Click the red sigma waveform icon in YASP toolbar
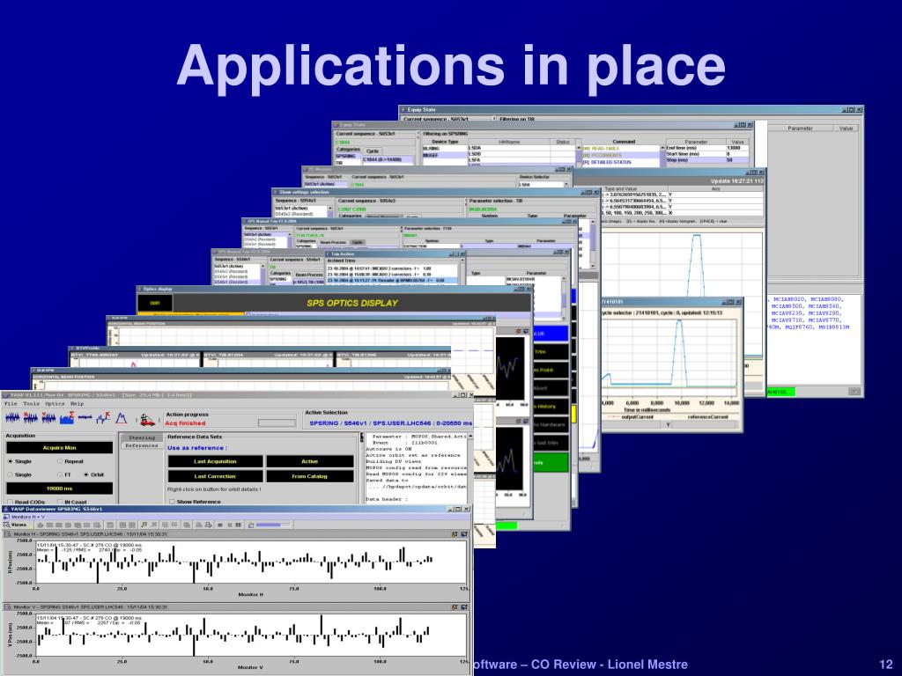 click(67, 418)
